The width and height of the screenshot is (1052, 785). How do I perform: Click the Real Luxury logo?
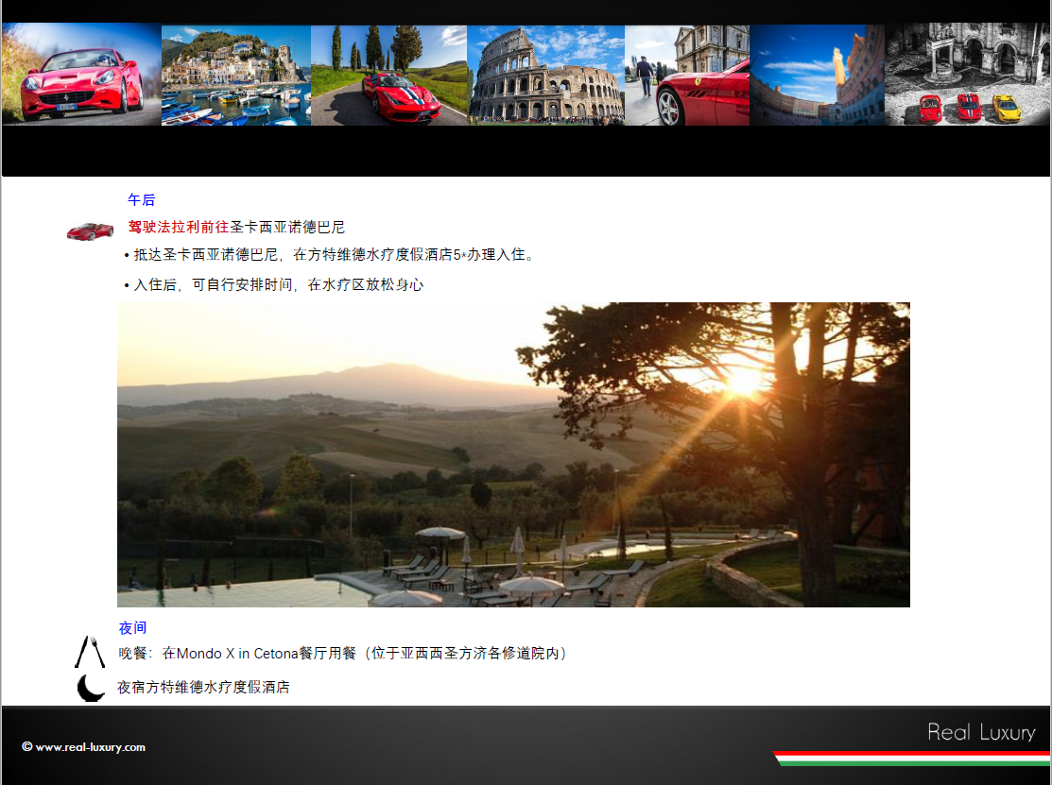click(981, 732)
